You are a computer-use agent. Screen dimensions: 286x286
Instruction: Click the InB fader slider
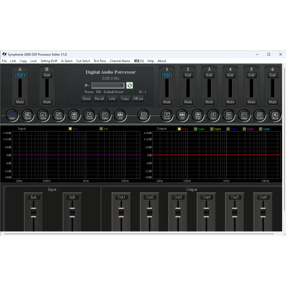tap(72, 213)
